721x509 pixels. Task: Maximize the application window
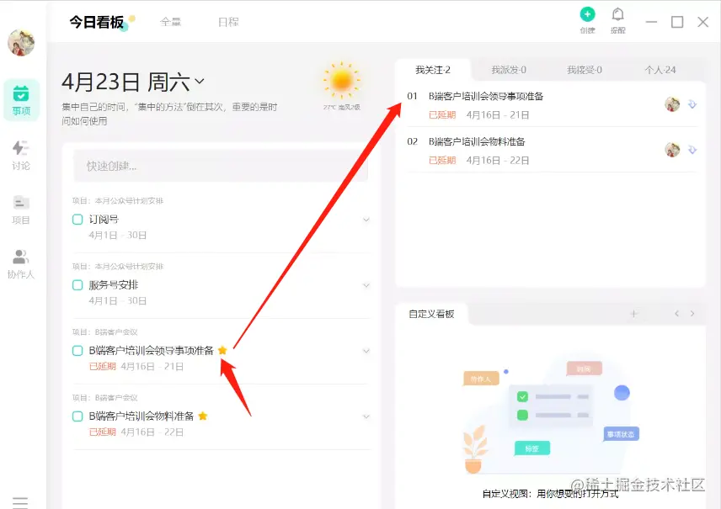pyautogui.click(x=677, y=22)
